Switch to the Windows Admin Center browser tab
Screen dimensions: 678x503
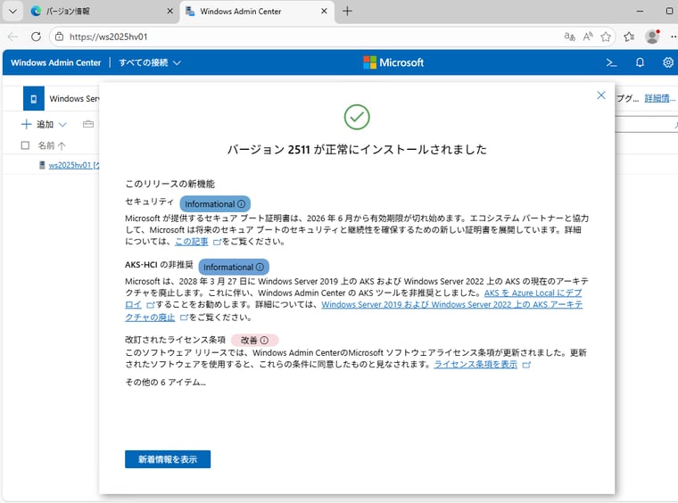tap(257, 12)
